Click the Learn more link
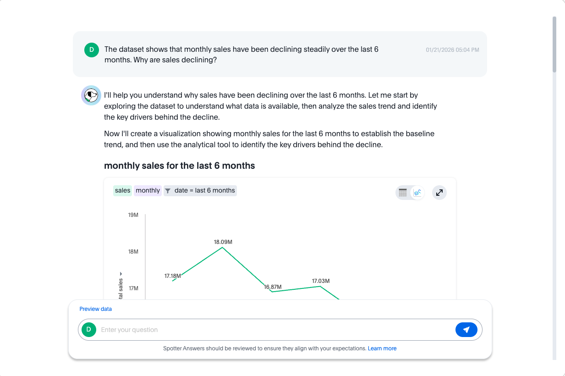 382,348
